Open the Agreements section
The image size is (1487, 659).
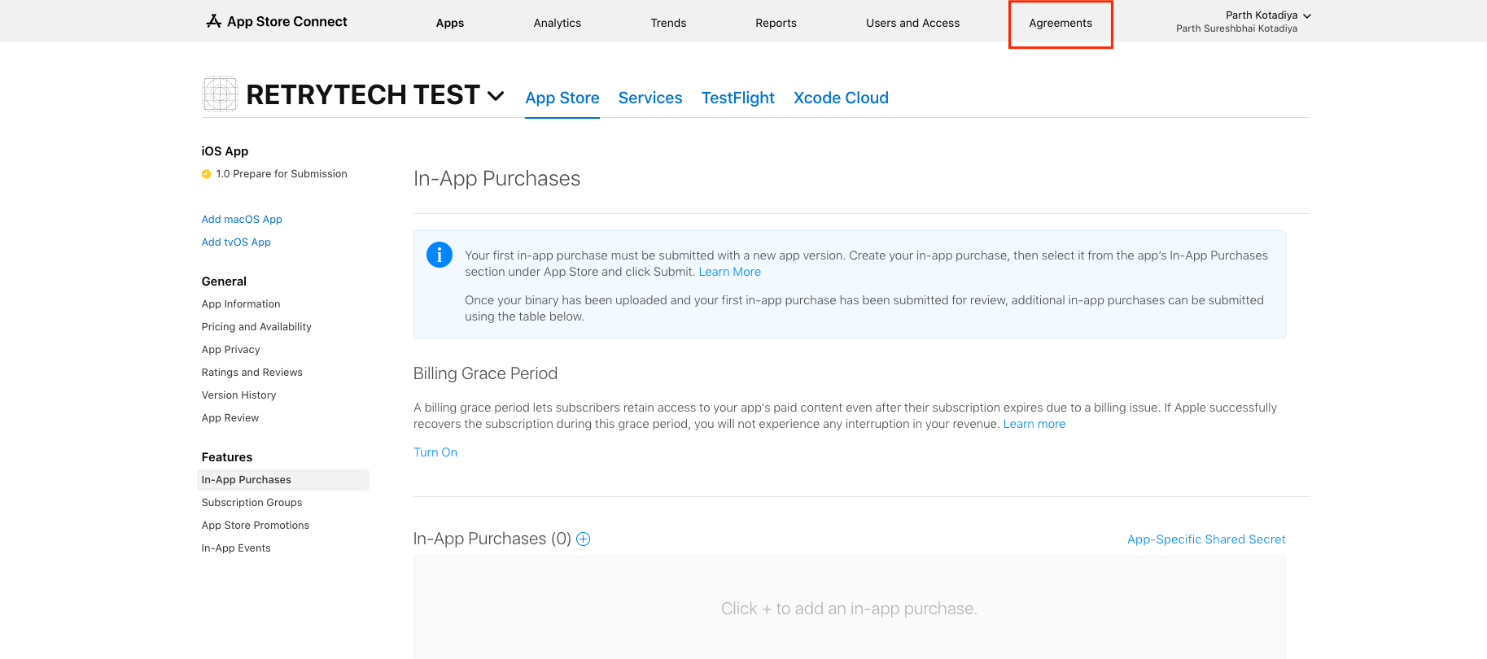(x=1061, y=23)
